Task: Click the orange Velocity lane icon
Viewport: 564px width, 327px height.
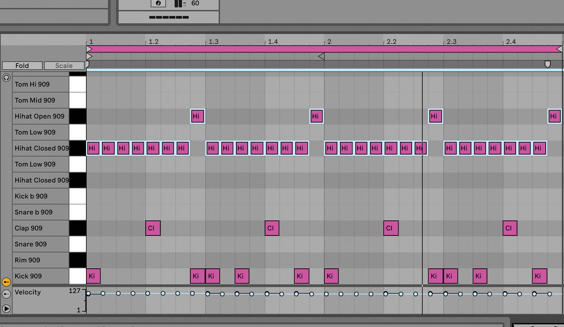Action: click(x=6, y=282)
